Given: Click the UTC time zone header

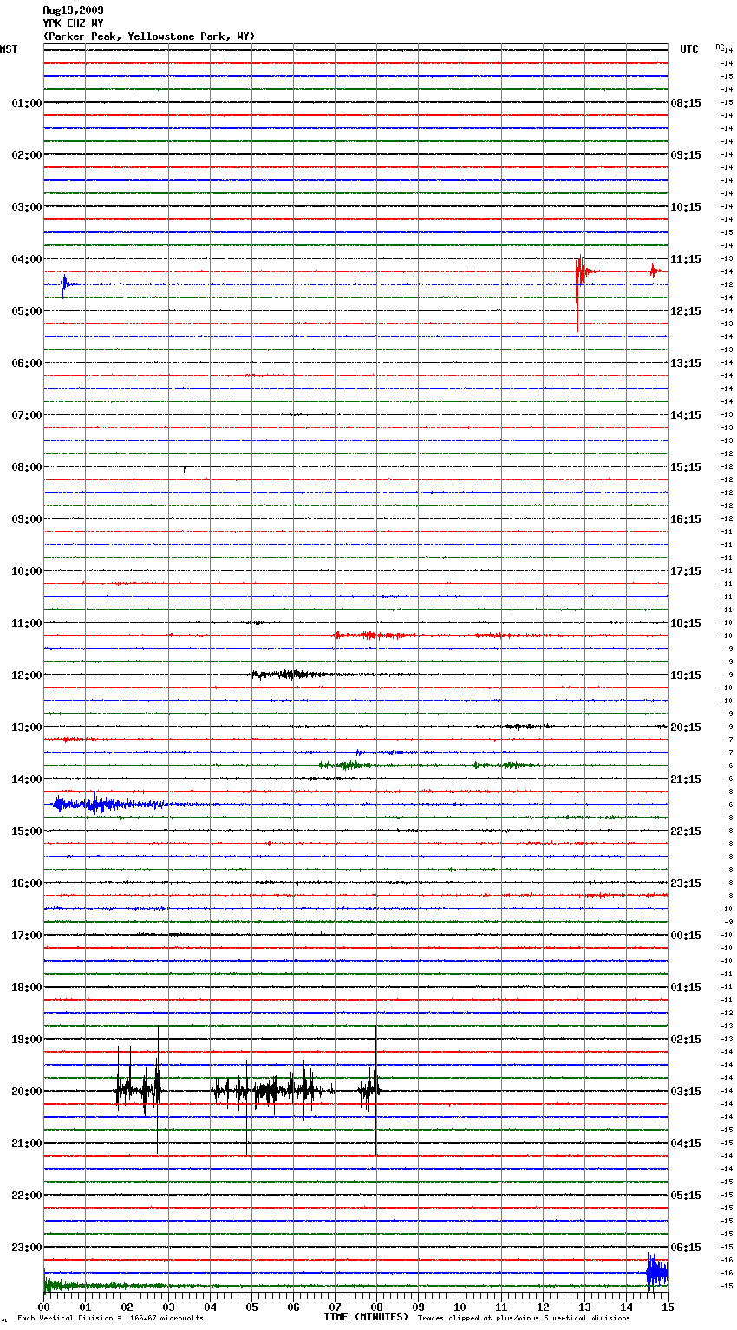Looking at the screenshot, I should tap(689, 49).
